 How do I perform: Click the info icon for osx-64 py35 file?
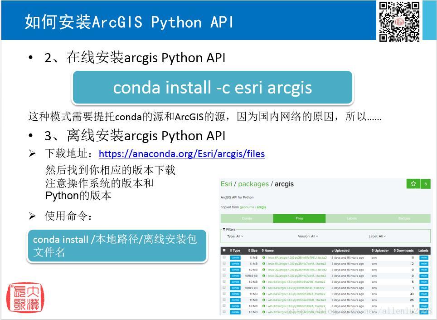pos(264,288)
